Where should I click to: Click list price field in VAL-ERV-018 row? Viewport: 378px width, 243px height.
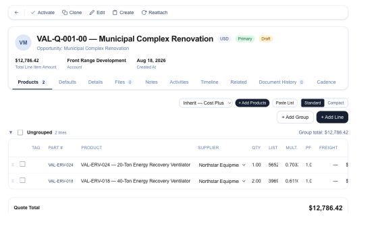point(273,181)
